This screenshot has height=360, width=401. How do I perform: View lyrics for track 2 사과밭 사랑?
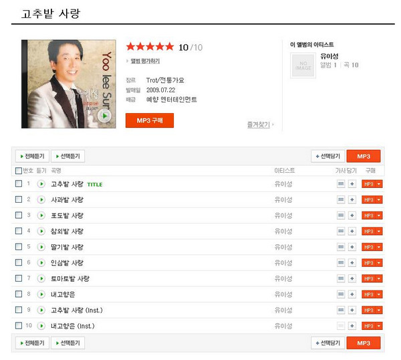pyautogui.click(x=341, y=199)
